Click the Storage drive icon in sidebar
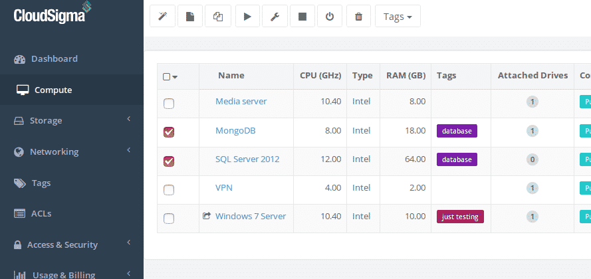This screenshot has width=591, height=279. (19, 122)
